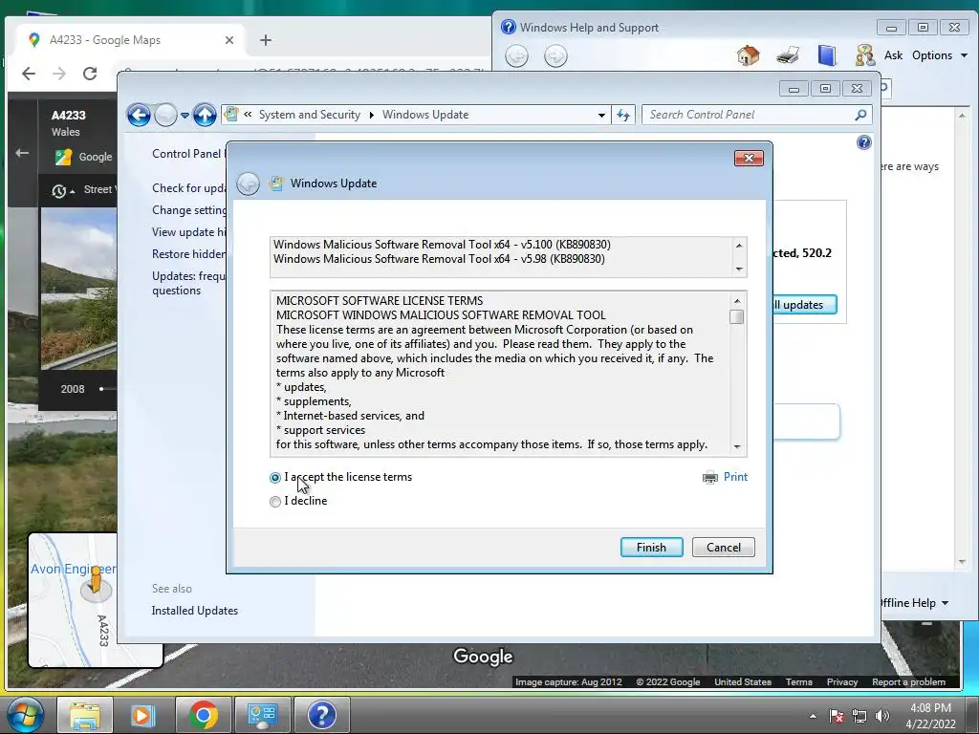Click the greyed back arrow in update dialog
This screenshot has height=734, width=979.
coord(248,183)
